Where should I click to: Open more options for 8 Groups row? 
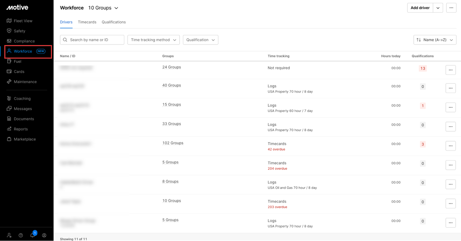[x=451, y=185]
